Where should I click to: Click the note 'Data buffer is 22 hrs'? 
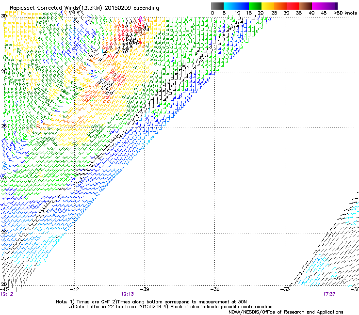pyautogui.click(x=99, y=307)
